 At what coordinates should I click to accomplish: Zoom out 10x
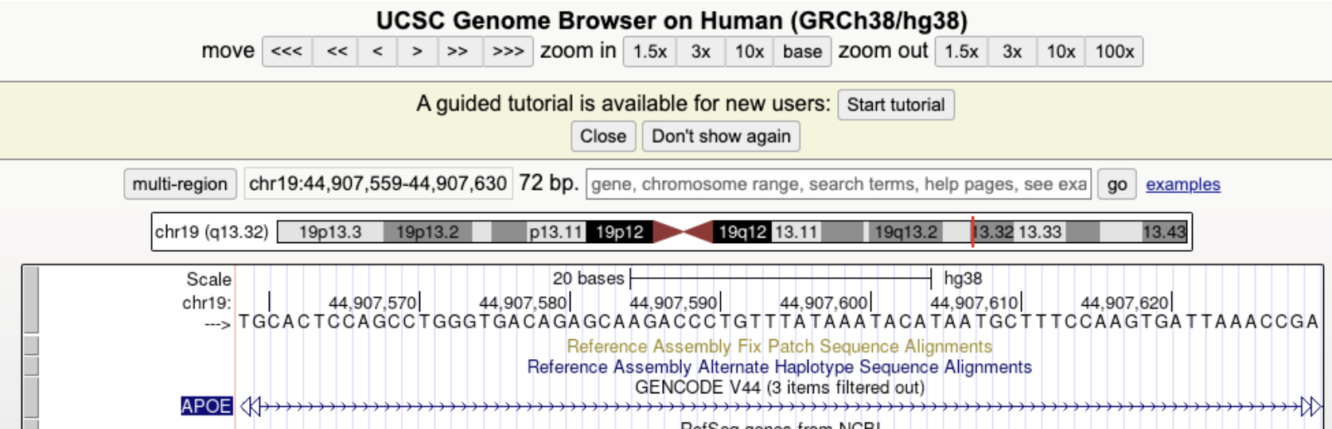point(1061,52)
